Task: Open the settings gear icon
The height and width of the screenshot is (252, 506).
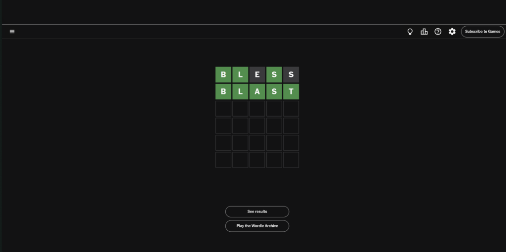Action: coord(452,32)
